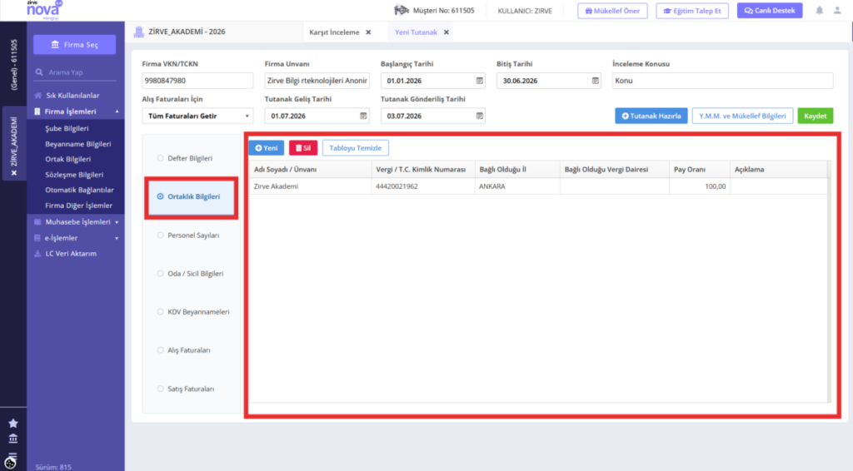This screenshot has width=853, height=471.
Task: Click the green Kaydet button
Action: coord(815,116)
